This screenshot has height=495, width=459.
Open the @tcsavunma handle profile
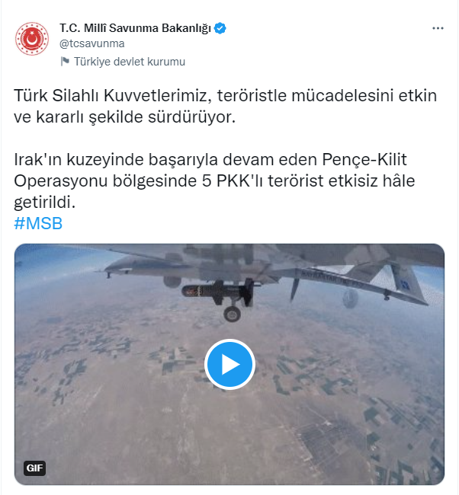92,43
